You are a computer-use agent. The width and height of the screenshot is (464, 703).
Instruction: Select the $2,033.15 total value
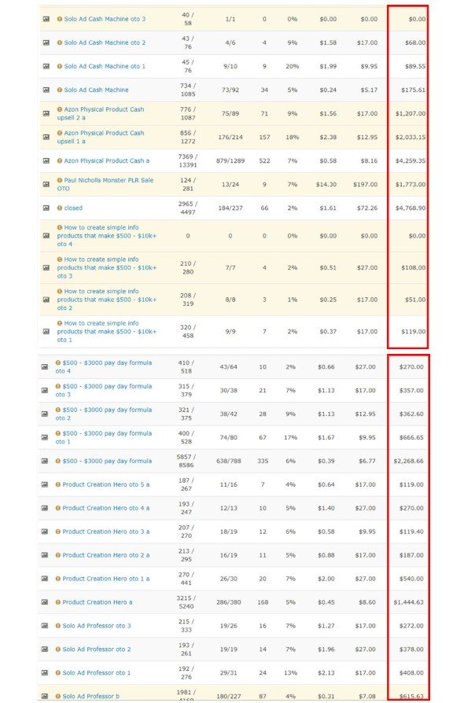(411, 137)
